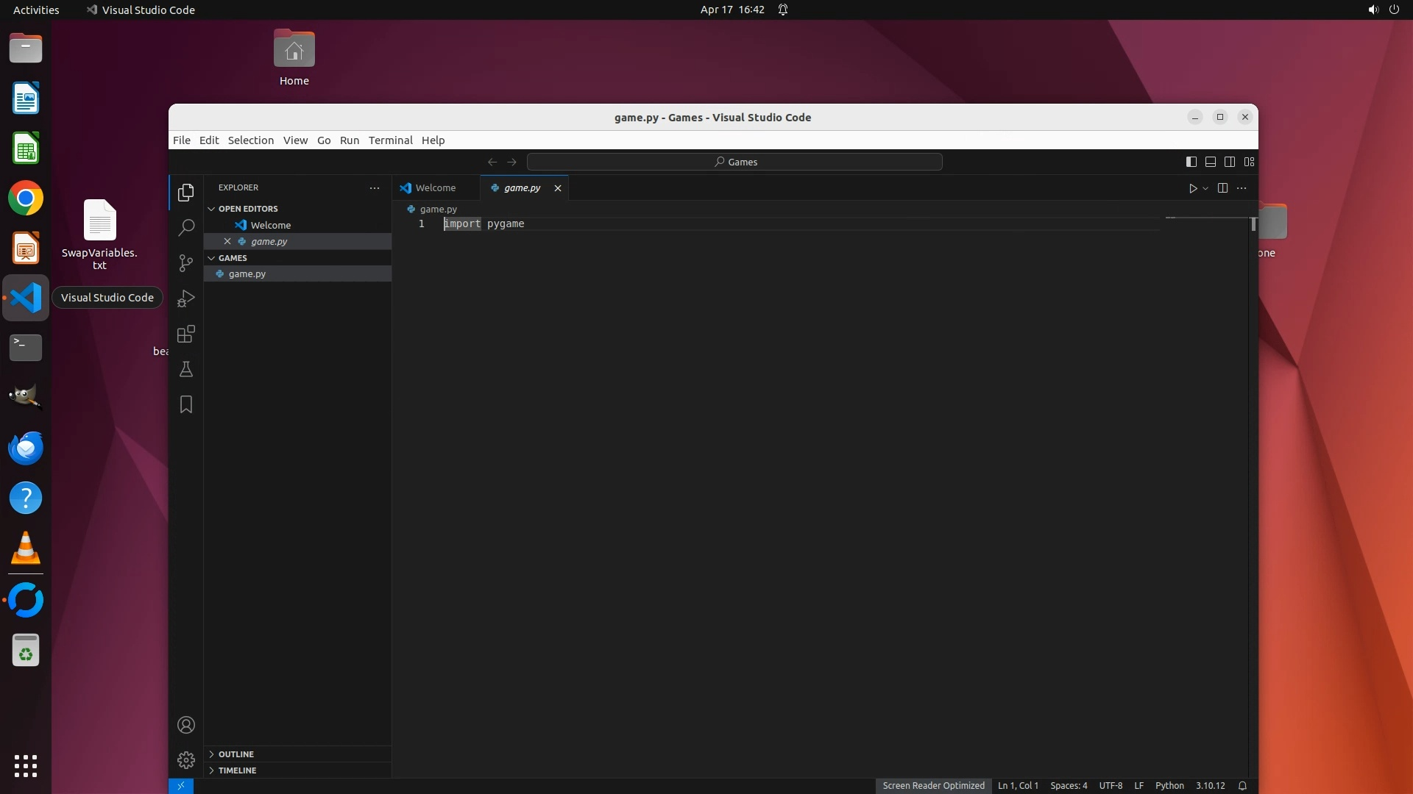
Task: Expand the Outline section
Action: 235,754
